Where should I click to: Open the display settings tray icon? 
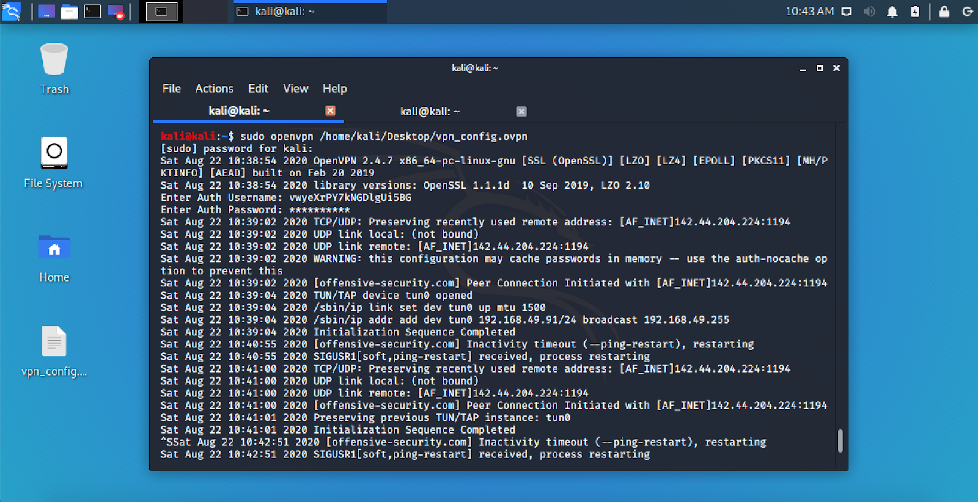(847, 12)
